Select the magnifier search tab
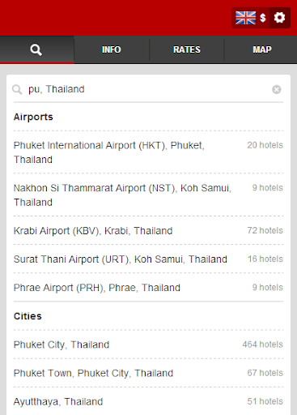The image size is (297, 415). pos(37,49)
